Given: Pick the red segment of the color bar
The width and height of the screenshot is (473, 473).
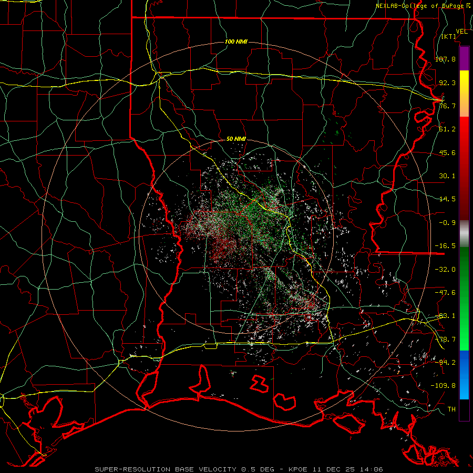Looking at the screenshot, I should tap(464, 168).
